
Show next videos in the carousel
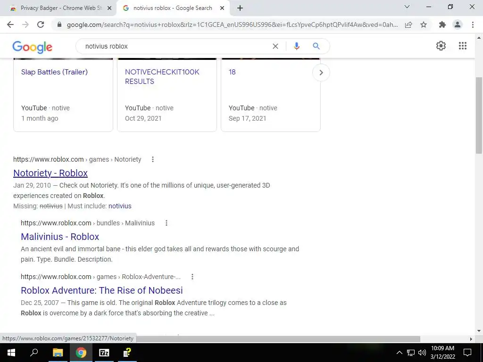[321, 73]
